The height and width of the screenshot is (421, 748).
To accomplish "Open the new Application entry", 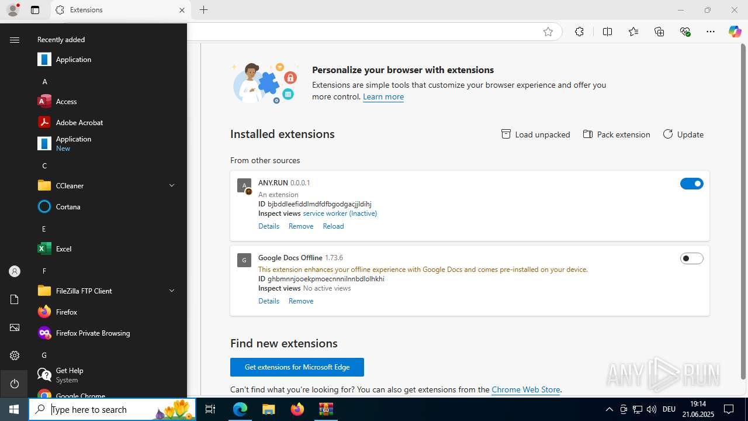I will pos(109,143).
